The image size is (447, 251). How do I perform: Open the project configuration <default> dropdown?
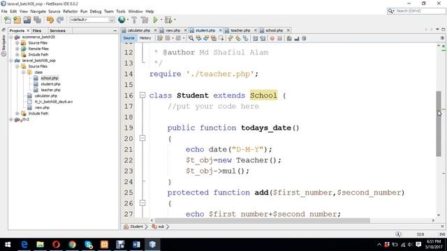click(92, 20)
